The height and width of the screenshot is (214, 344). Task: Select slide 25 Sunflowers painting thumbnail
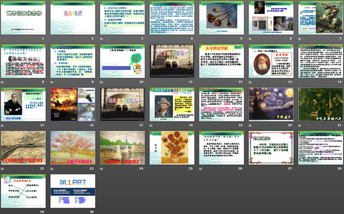172,148
